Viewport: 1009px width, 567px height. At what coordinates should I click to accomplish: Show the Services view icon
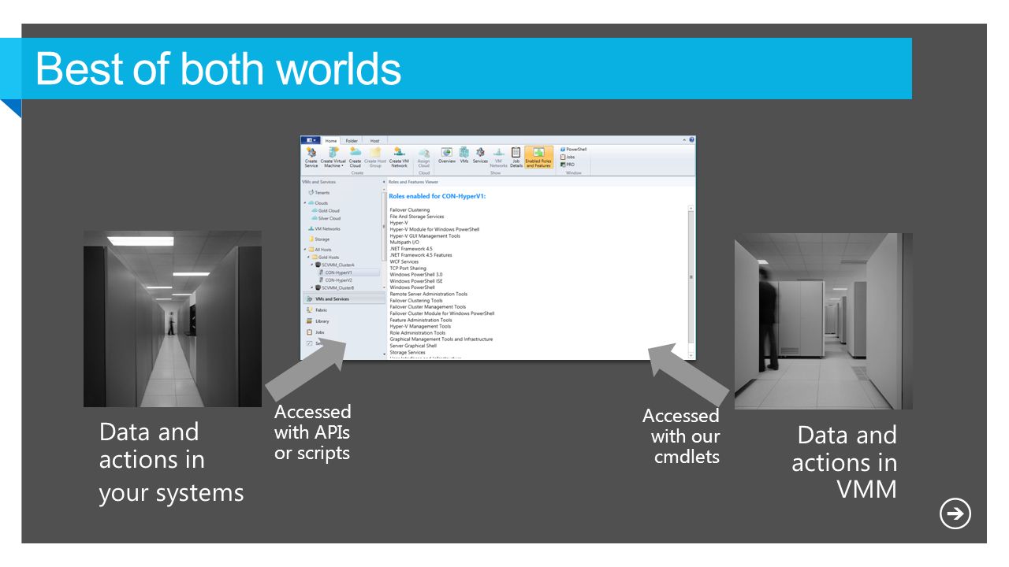tap(480, 154)
